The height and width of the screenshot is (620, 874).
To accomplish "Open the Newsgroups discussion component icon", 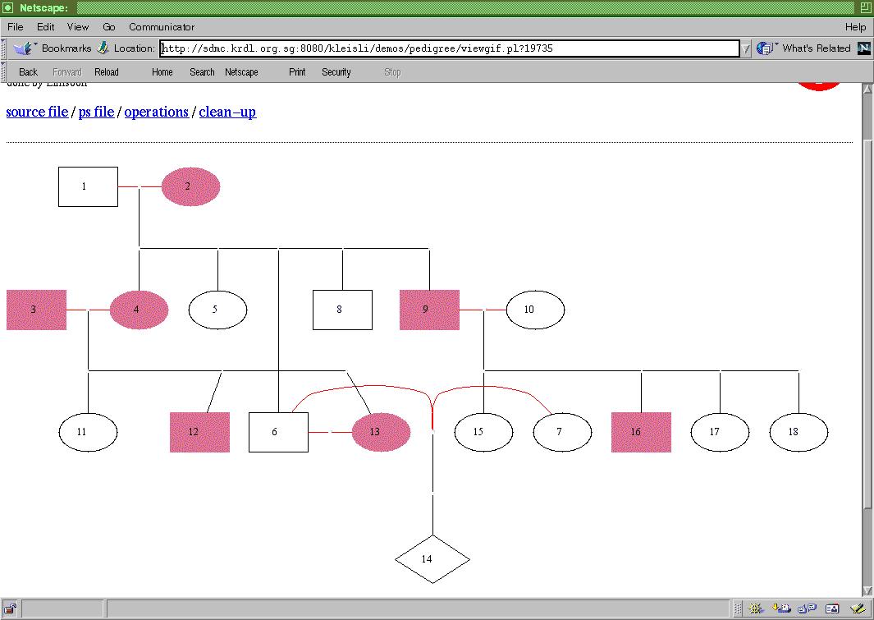I will click(x=807, y=609).
